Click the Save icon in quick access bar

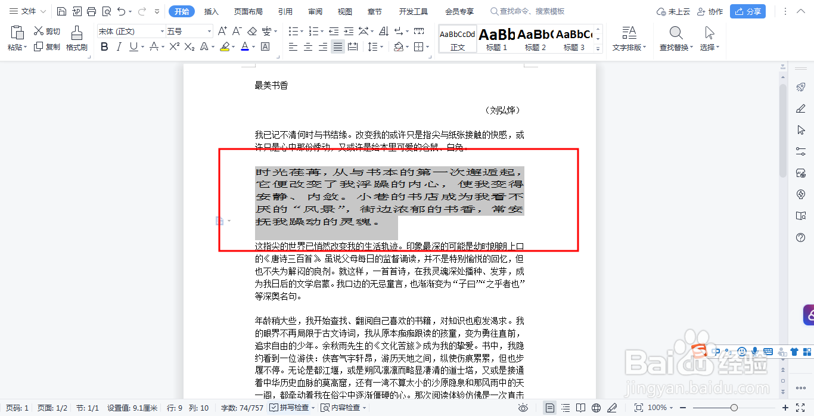point(62,11)
